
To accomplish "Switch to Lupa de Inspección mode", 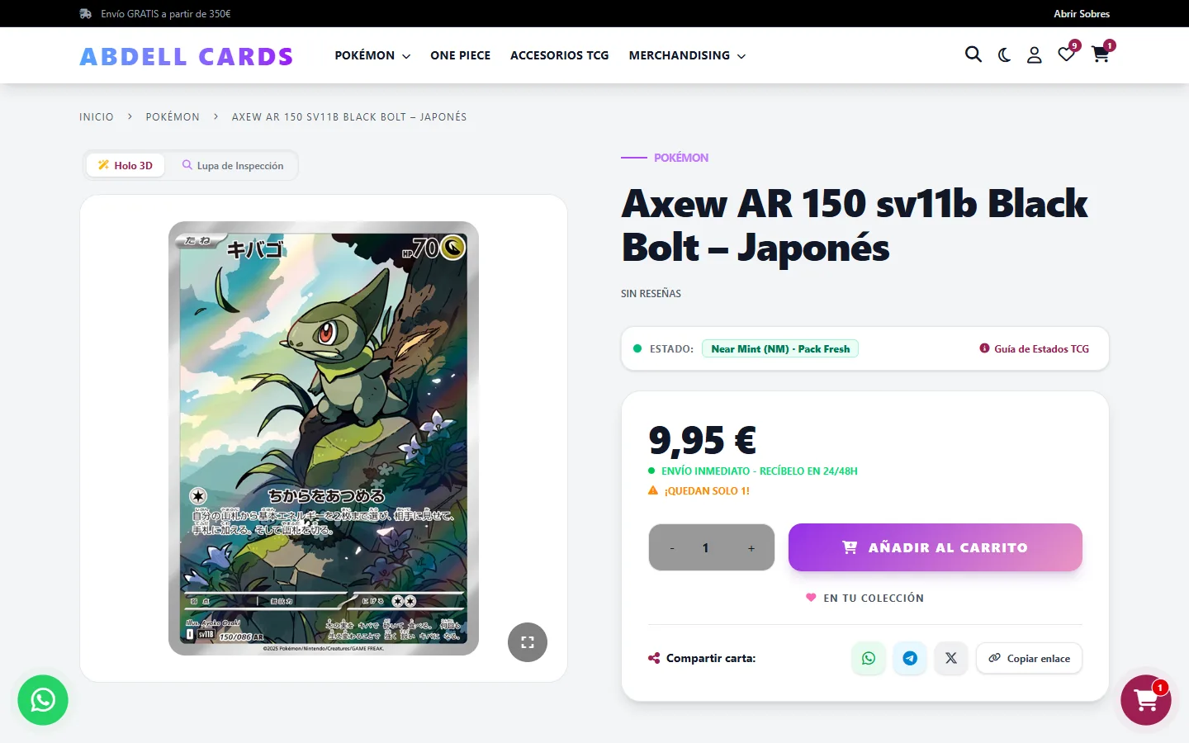I will (233, 165).
